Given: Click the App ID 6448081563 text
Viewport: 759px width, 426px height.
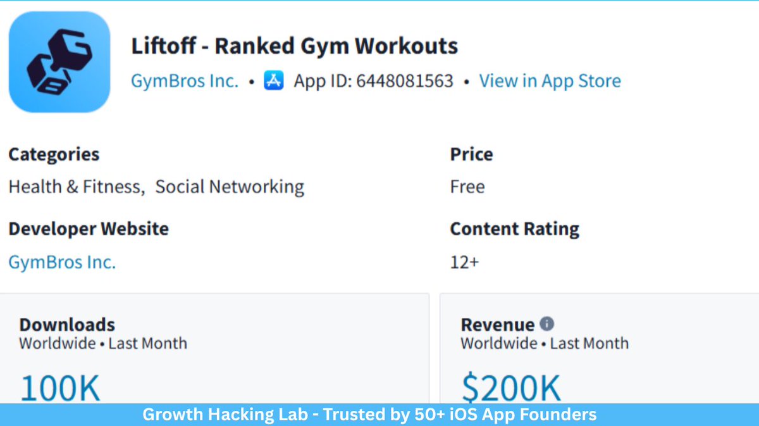Looking at the screenshot, I should (x=373, y=81).
